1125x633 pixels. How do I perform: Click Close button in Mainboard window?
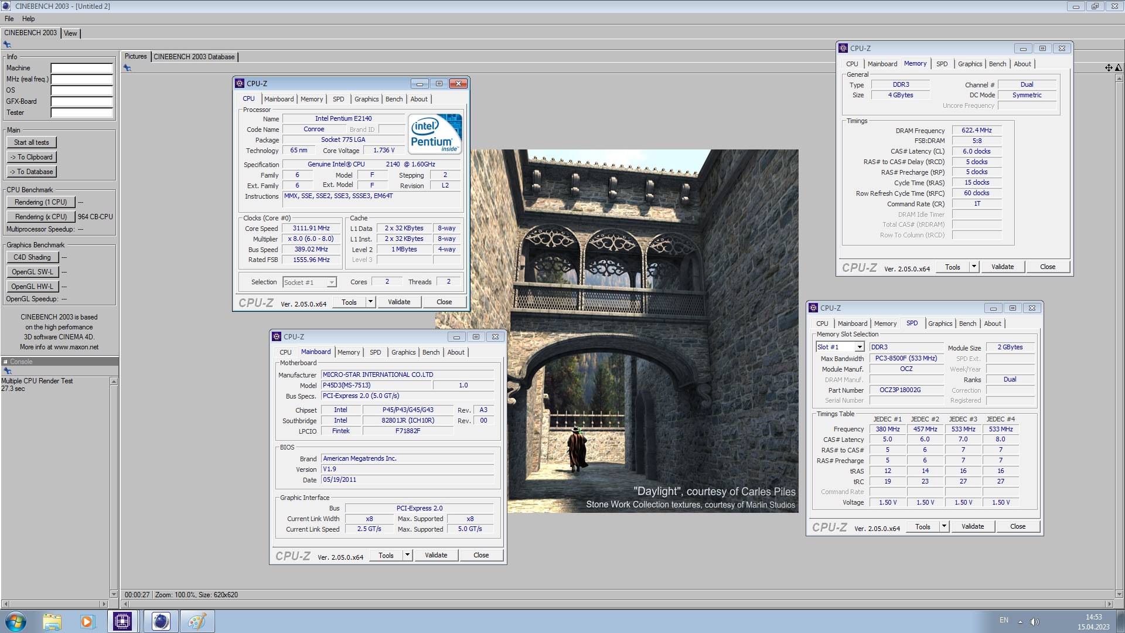(481, 555)
